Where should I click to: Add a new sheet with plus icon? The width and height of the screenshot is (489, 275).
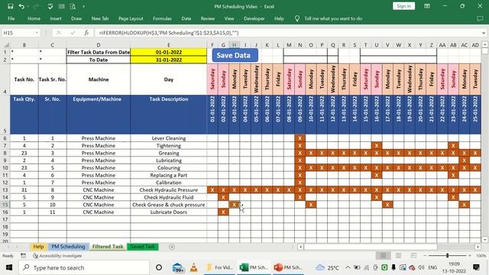coord(172,247)
